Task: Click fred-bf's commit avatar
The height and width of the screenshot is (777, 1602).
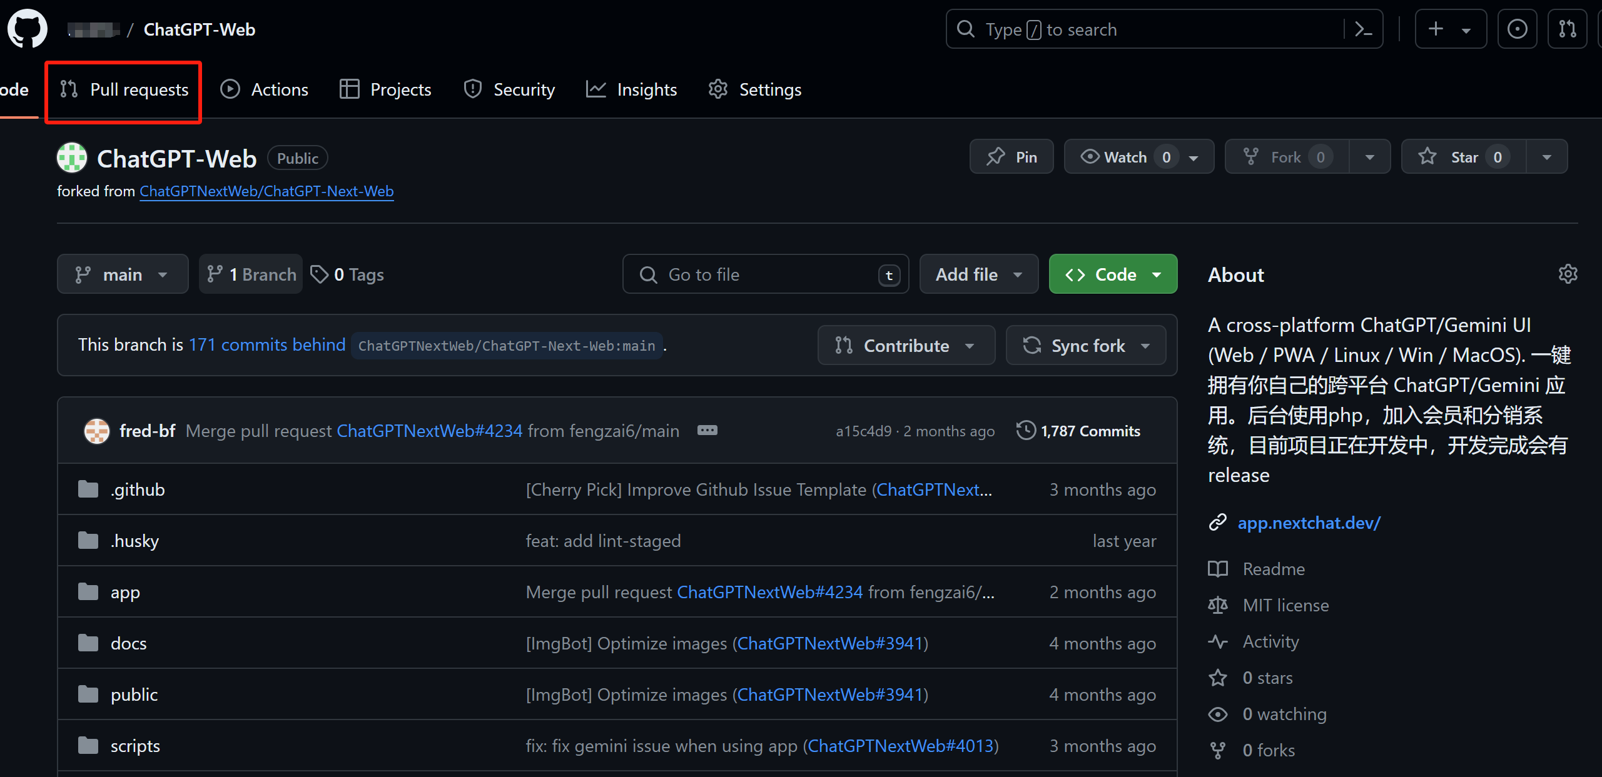Action: [x=97, y=431]
